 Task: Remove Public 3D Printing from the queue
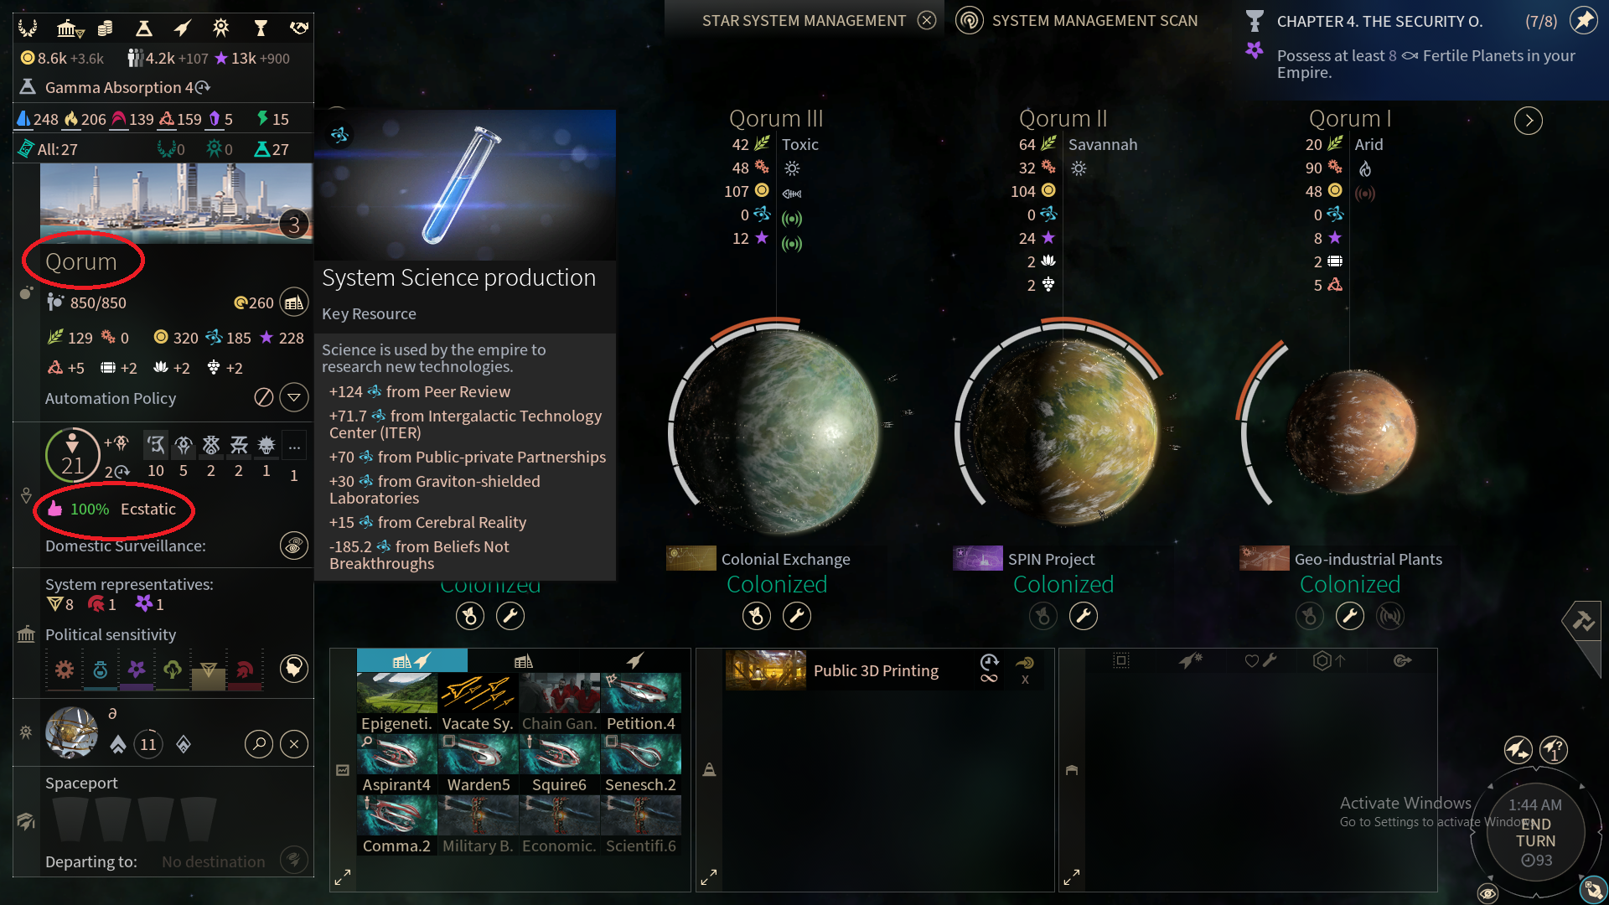[x=1025, y=680]
